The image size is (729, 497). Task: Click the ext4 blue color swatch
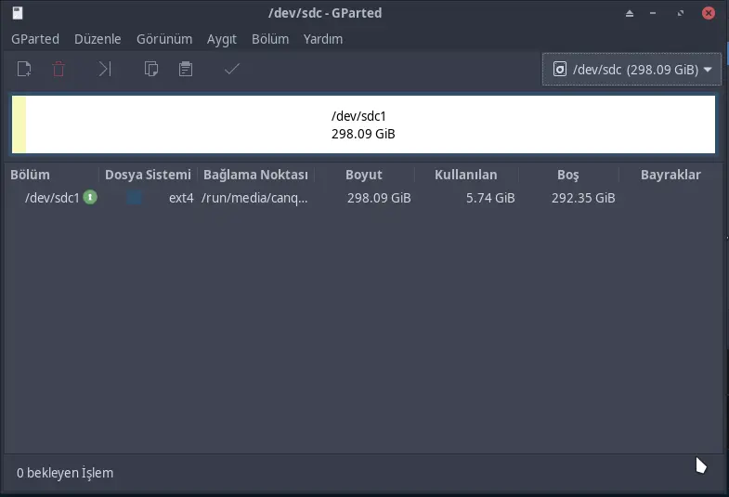[x=134, y=198]
